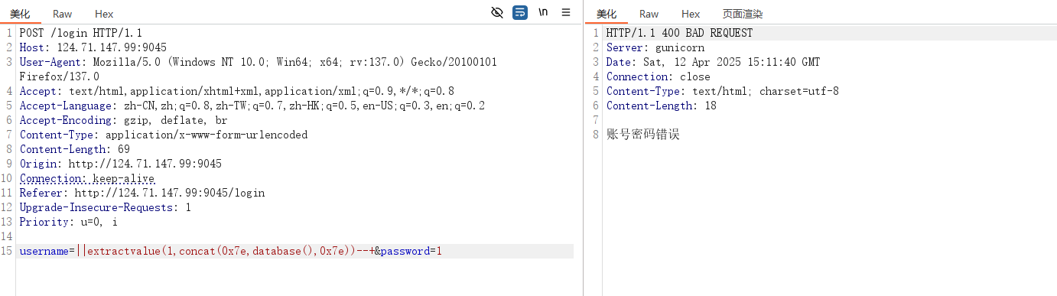This screenshot has width=1057, height=296.
Task: Click Firefox/137.0 continuation of User-Agent
Action: 59,76
